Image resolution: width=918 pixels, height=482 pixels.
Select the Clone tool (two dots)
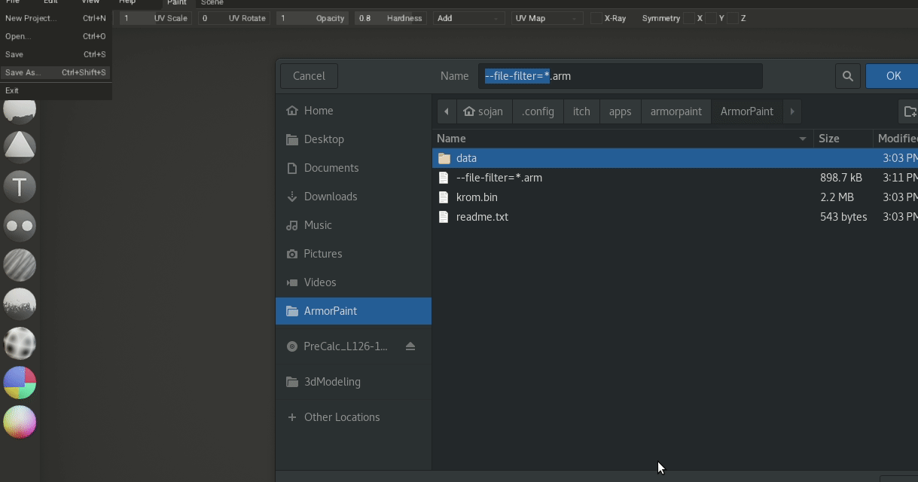(20, 225)
